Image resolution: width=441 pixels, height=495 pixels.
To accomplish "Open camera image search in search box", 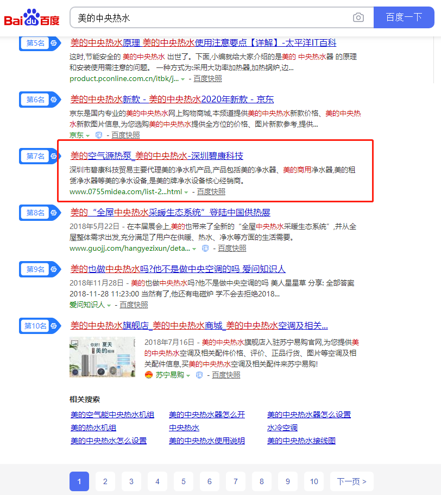I will (x=358, y=17).
